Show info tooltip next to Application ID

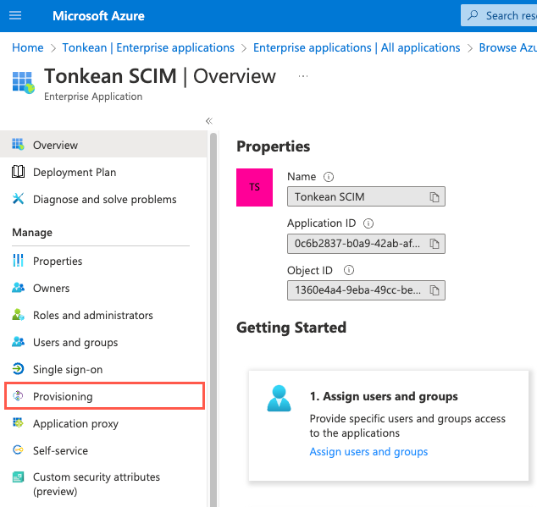pos(368,224)
